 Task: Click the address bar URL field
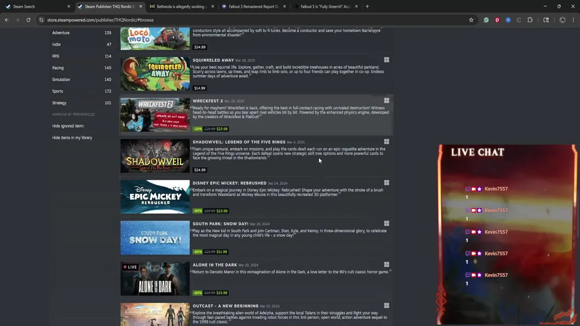[x=254, y=20]
